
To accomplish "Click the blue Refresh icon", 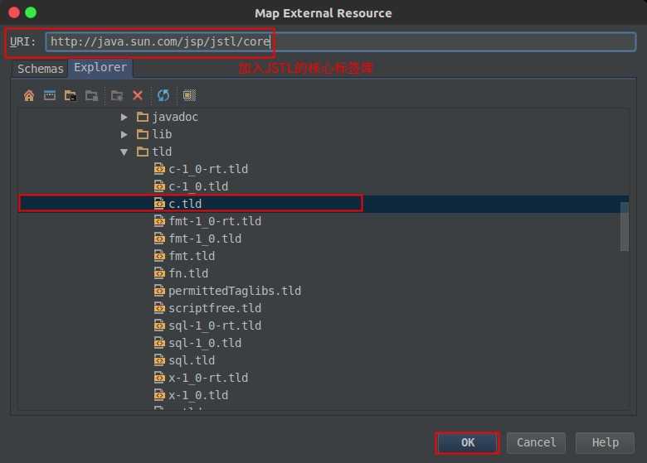I will point(163,95).
